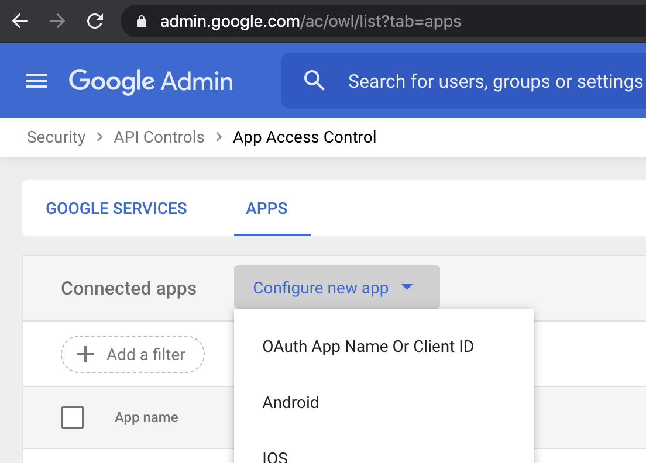Click the padlock icon in address bar
Viewport: 646px width, 463px height.
click(141, 21)
